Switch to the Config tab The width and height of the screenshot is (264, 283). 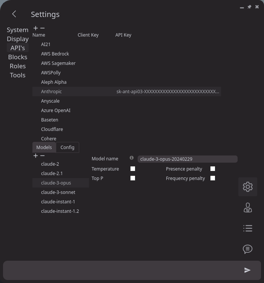(x=68, y=147)
